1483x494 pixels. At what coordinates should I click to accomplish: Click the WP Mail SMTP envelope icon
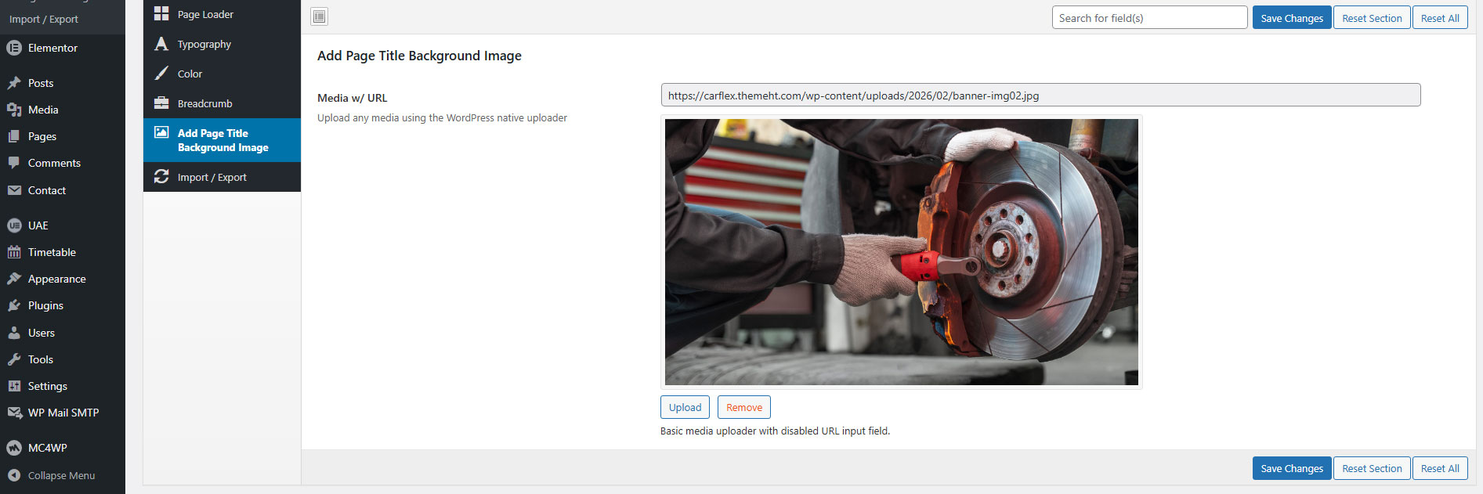pos(14,413)
